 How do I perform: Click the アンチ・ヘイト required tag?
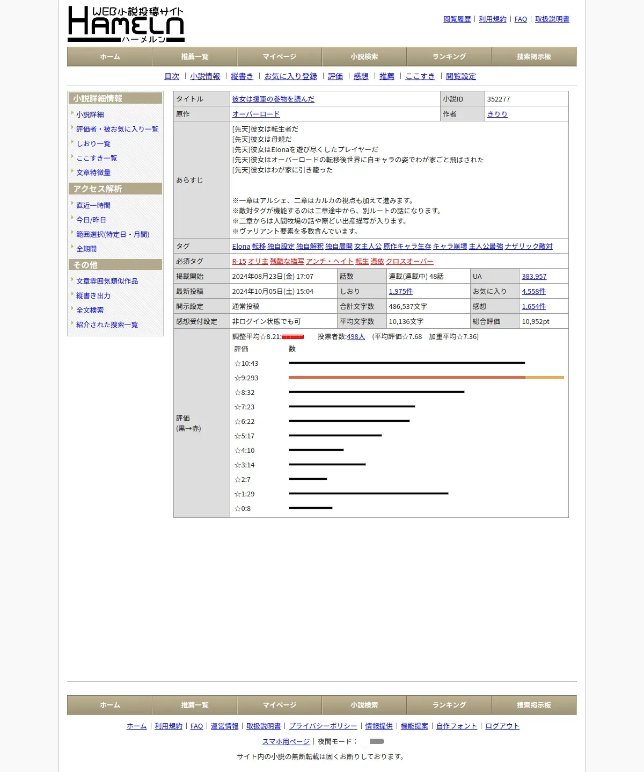(x=330, y=261)
